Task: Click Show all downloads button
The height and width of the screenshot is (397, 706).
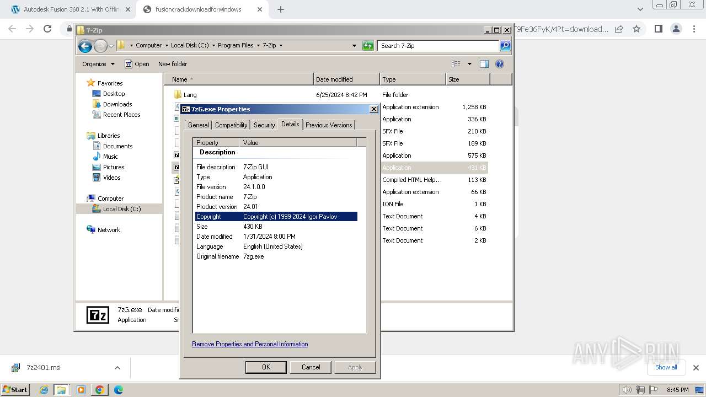Action: [666, 367]
